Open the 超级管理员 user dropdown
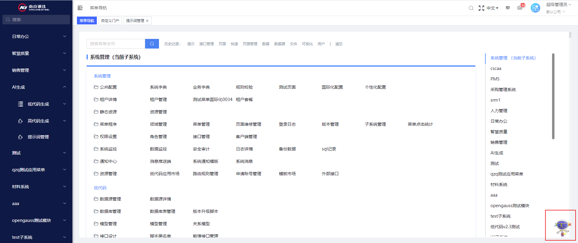Screen dimensions: 578x243 (x=559, y=5)
